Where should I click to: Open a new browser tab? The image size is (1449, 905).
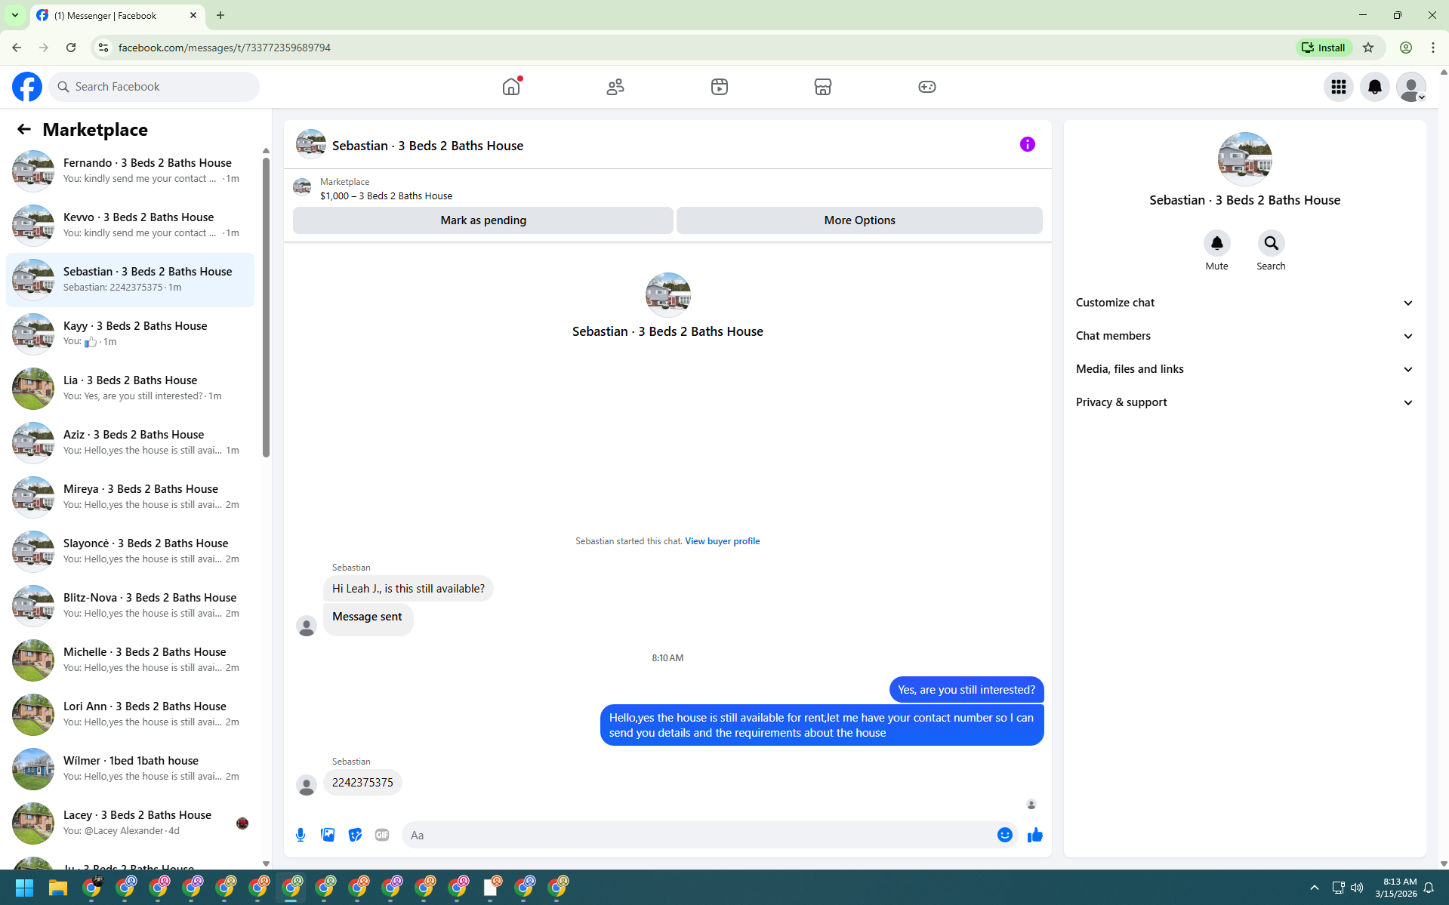[x=220, y=15]
